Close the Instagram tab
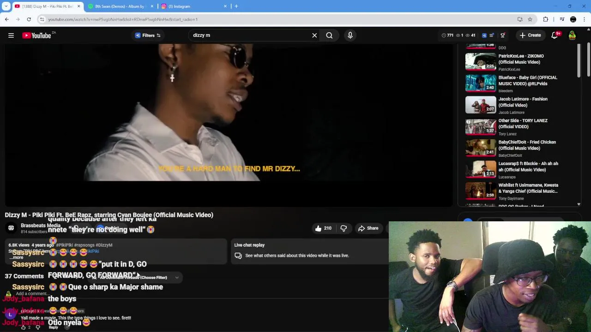591x332 pixels. (225, 6)
